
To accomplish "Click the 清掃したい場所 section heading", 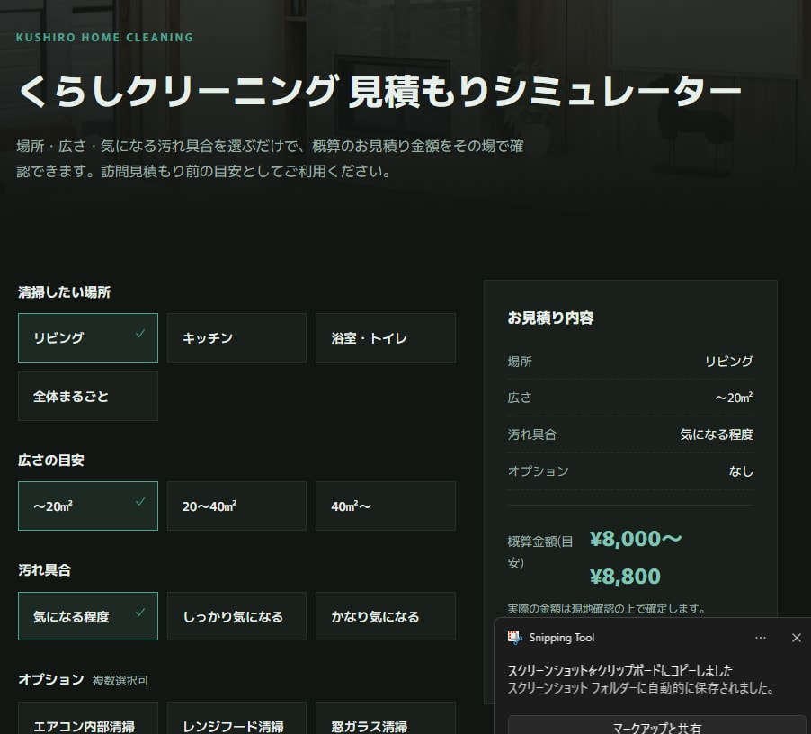I will 64,292.
